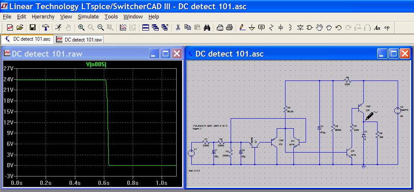Place an inductor from the toolbar
This screenshot has width=414, height=192.
click(290, 27)
